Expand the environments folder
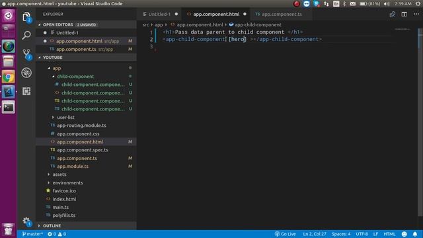Viewport: 423px width, 238px height. 87,182
